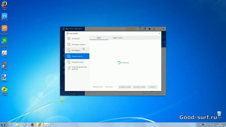Open the Основные settings section
The width and height of the screenshot is (226, 127).
(77, 38)
